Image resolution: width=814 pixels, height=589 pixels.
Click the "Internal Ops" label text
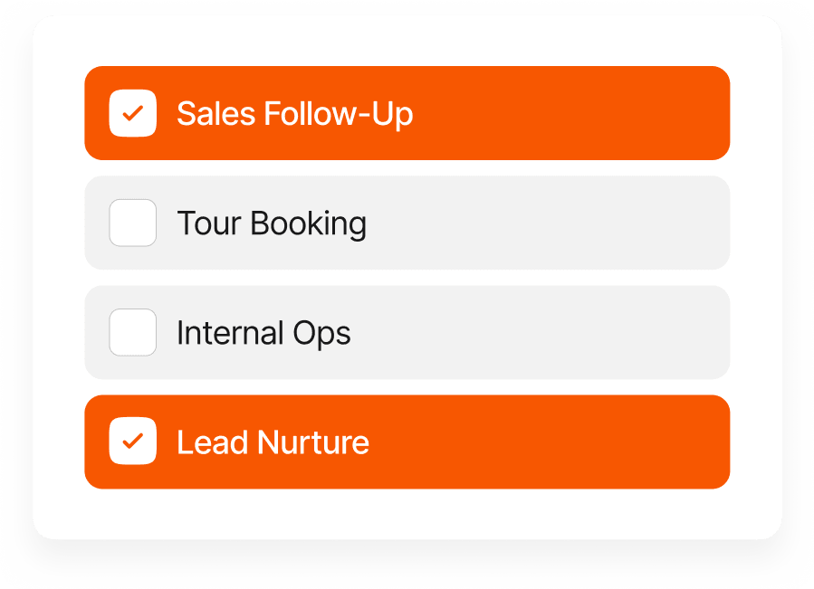point(263,333)
